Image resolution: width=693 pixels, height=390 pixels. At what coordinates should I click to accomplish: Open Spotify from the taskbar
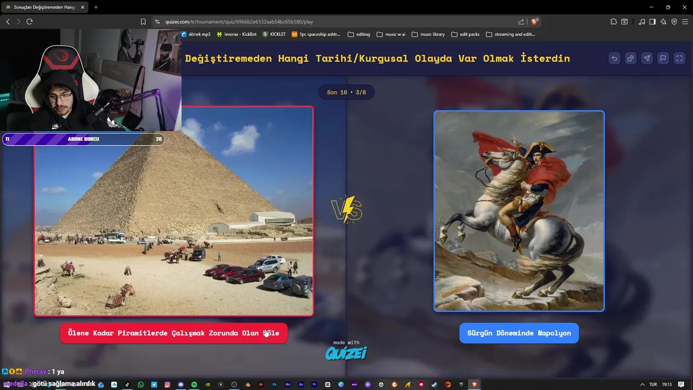(194, 385)
